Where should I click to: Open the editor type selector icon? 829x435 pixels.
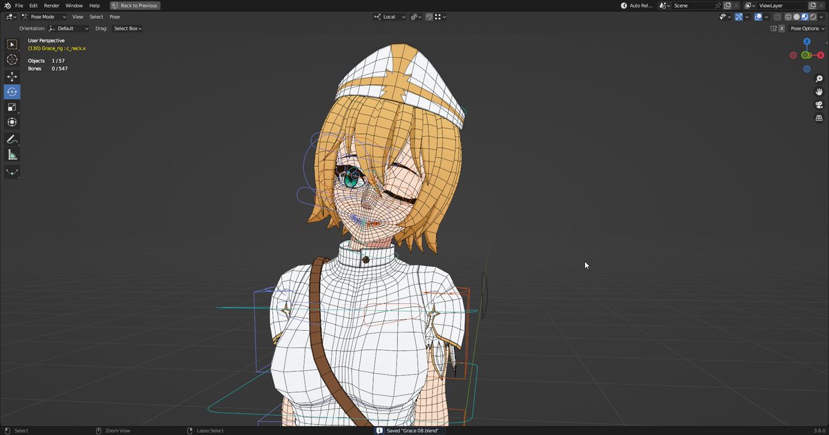[x=11, y=17]
